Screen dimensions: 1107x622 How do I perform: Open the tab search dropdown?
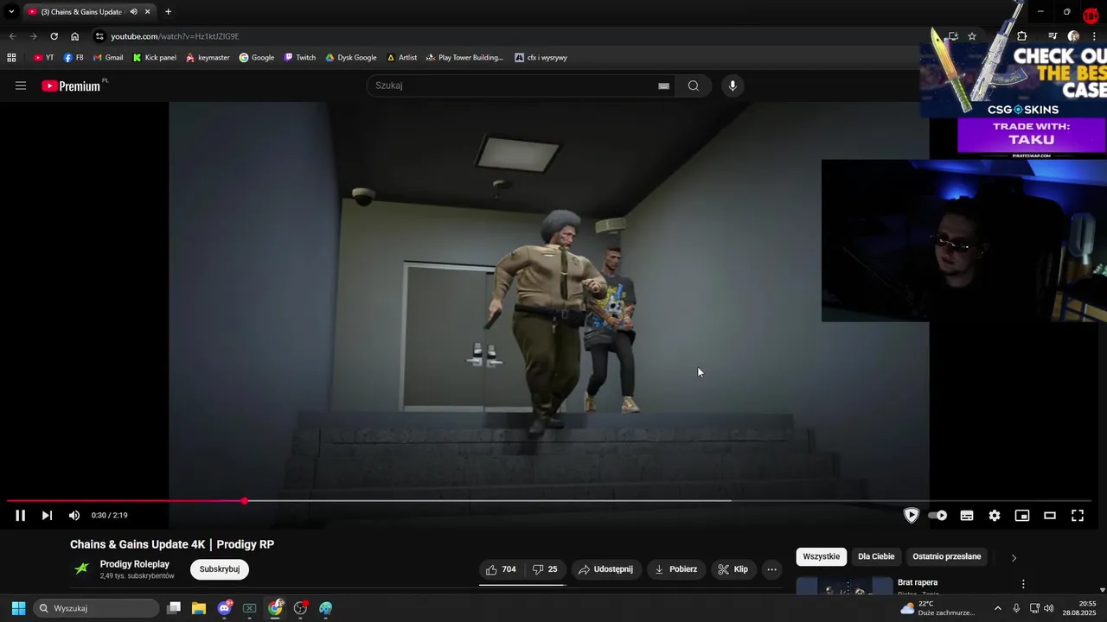(11, 12)
